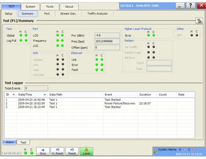This screenshot has height=159, width=206.
Task: Click the Freq (bps) value field
Action: 107,41
